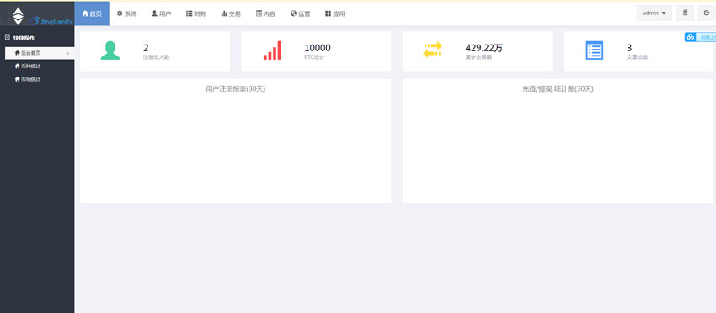The width and height of the screenshot is (716, 313).
Task: Open the 系统 system menu
Action: point(126,13)
